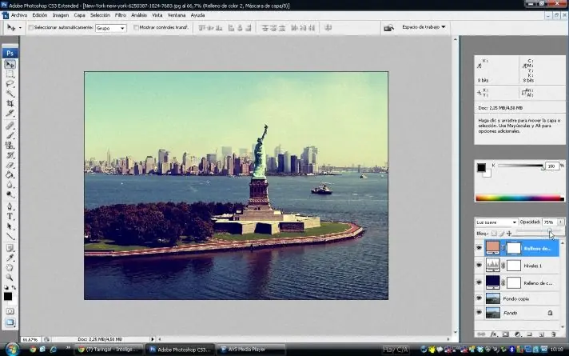
Task: Select the Crop tool
Action: pos(10,103)
